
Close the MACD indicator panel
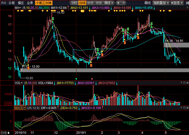[x=187, y=108]
